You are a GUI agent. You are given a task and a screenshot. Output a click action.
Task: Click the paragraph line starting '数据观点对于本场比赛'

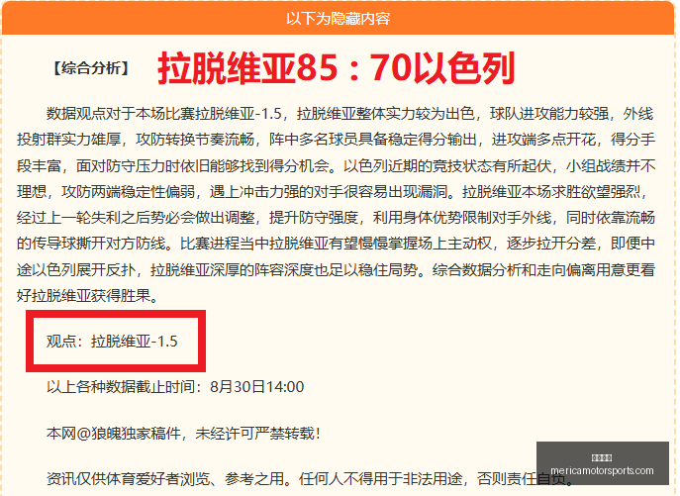pos(349,114)
